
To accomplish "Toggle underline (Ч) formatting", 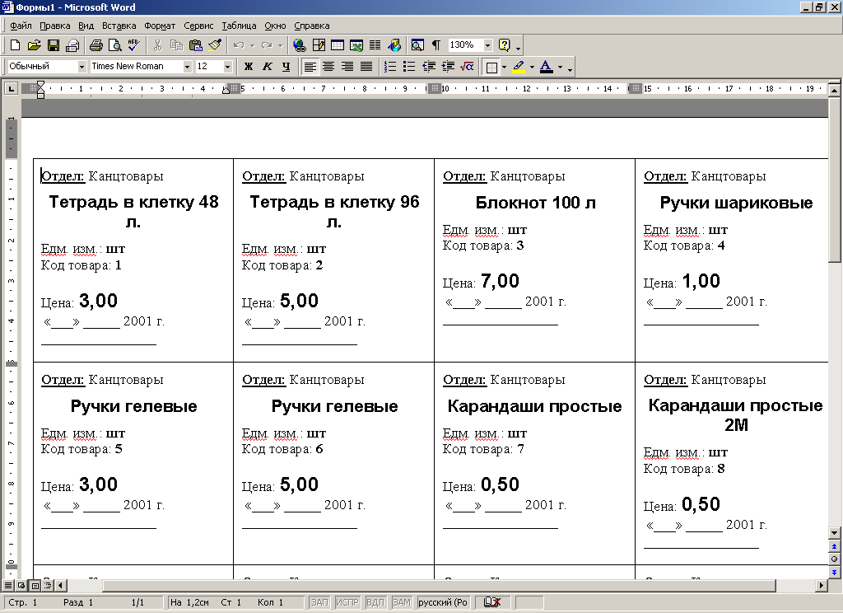I will tap(286, 66).
